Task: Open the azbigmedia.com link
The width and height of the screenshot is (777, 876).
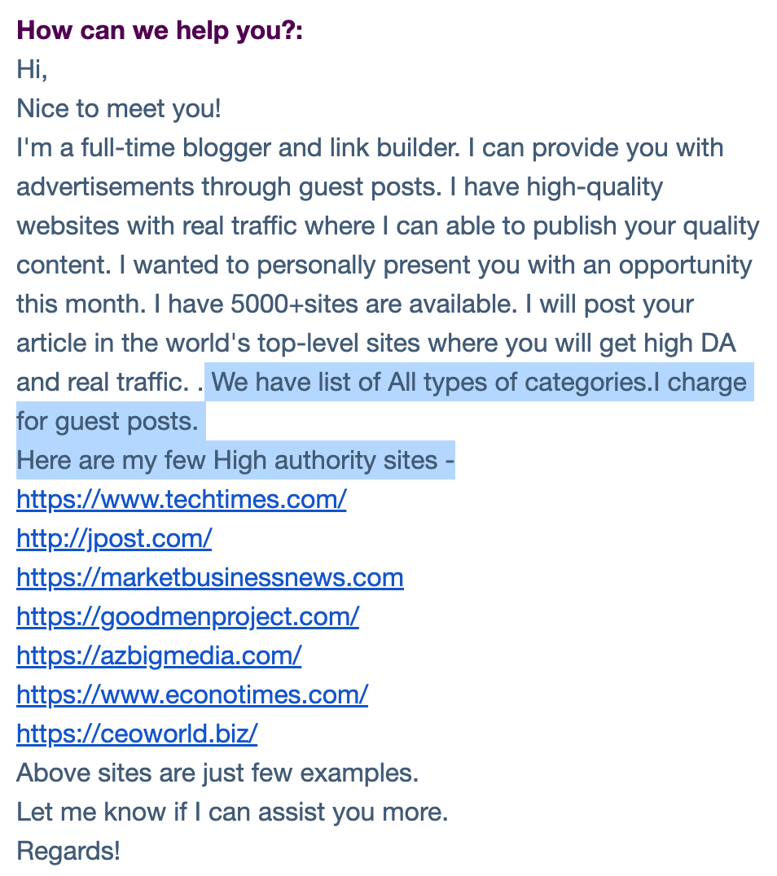Action: (x=160, y=656)
